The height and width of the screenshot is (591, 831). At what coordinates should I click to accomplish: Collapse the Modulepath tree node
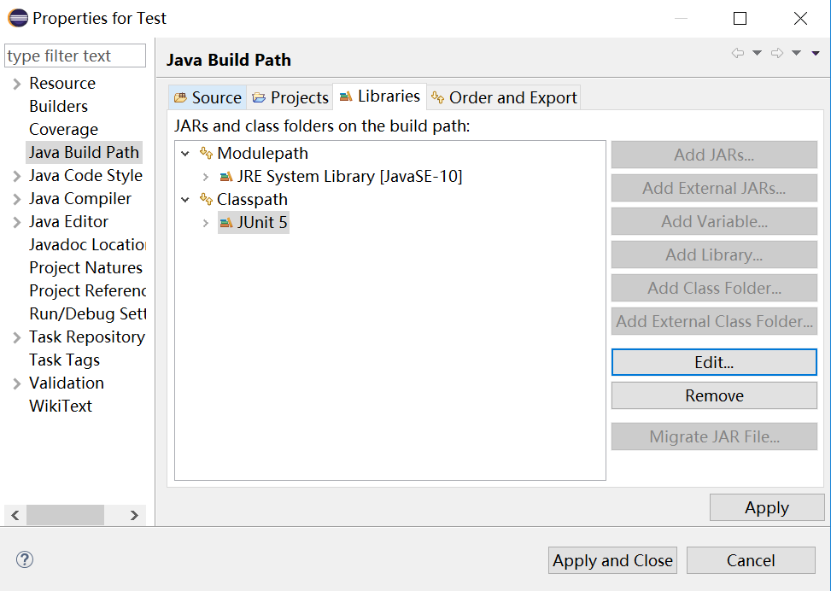coord(185,154)
